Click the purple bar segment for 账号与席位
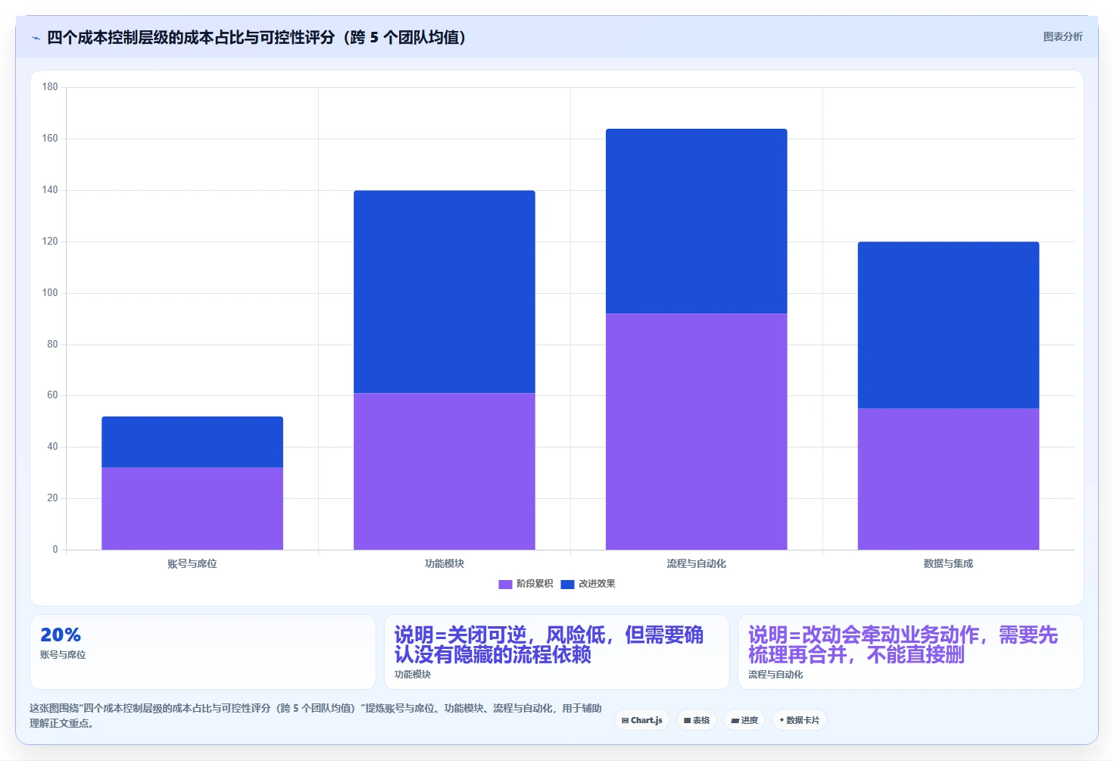 [192, 508]
